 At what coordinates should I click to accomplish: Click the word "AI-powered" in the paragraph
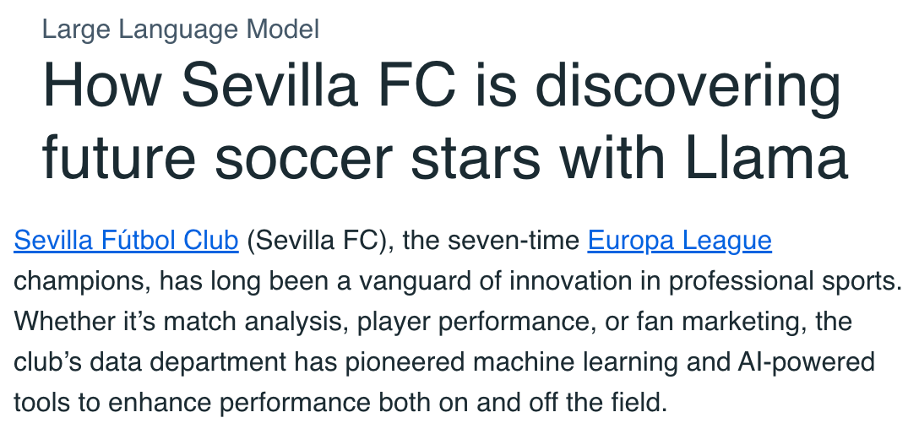[x=806, y=362]
